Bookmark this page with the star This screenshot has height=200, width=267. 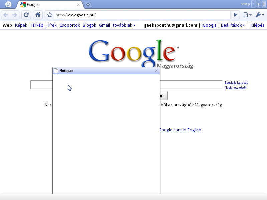[50, 15]
